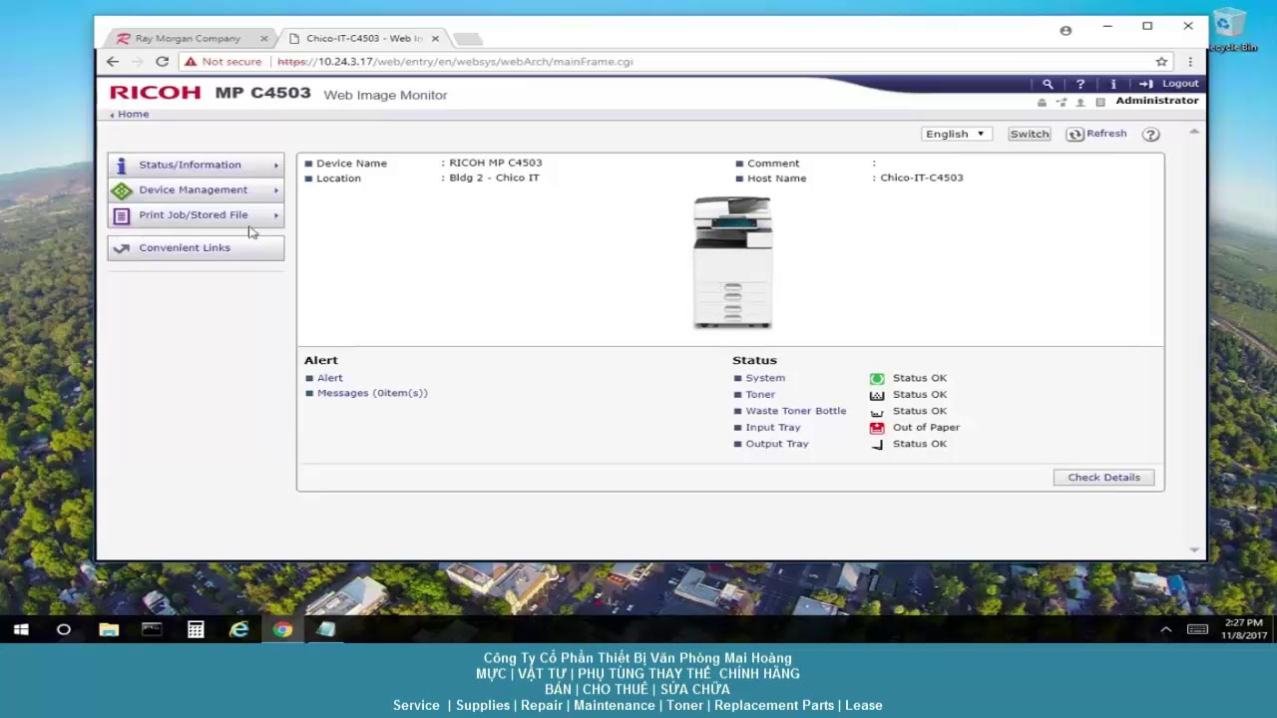
Task: Open Chrome's three-dot menu
Action: (x=1190, y=62)
